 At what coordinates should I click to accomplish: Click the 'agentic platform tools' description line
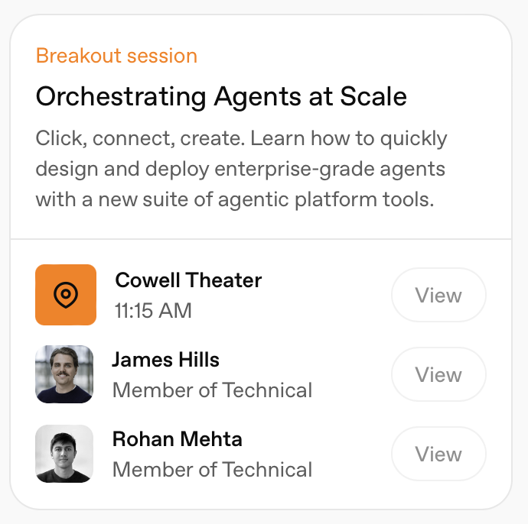[x=235, y=200]
